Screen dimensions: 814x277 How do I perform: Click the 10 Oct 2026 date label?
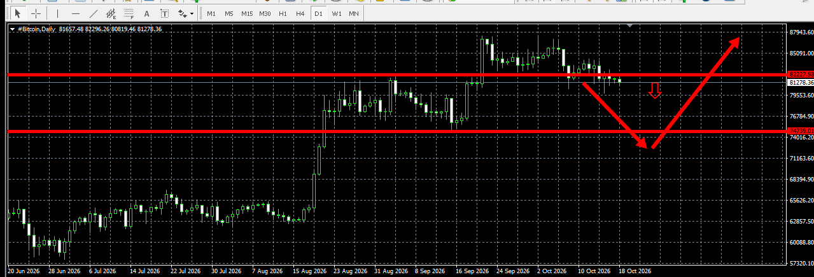[x=595, y=271]
